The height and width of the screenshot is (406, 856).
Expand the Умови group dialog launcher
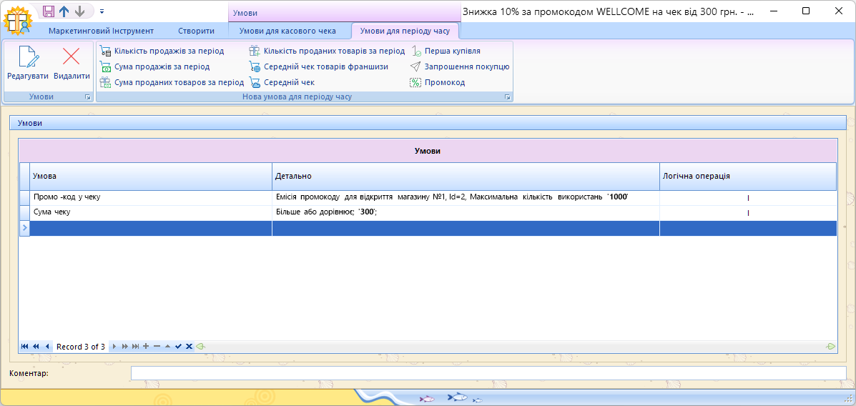click(x=88, y=96)
